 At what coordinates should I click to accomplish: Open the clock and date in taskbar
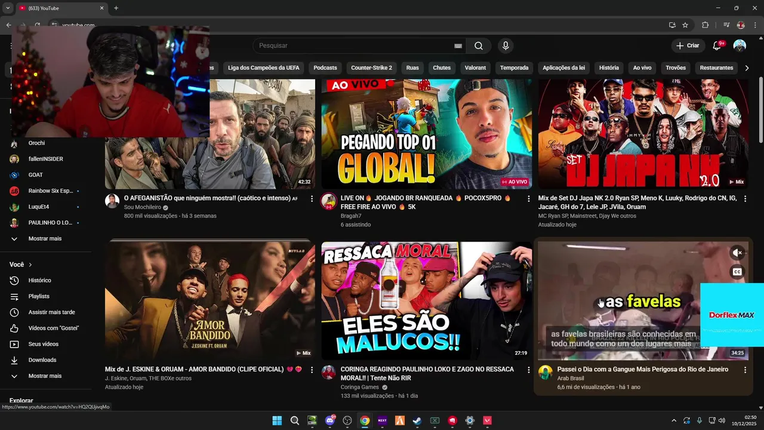(744, 420)
